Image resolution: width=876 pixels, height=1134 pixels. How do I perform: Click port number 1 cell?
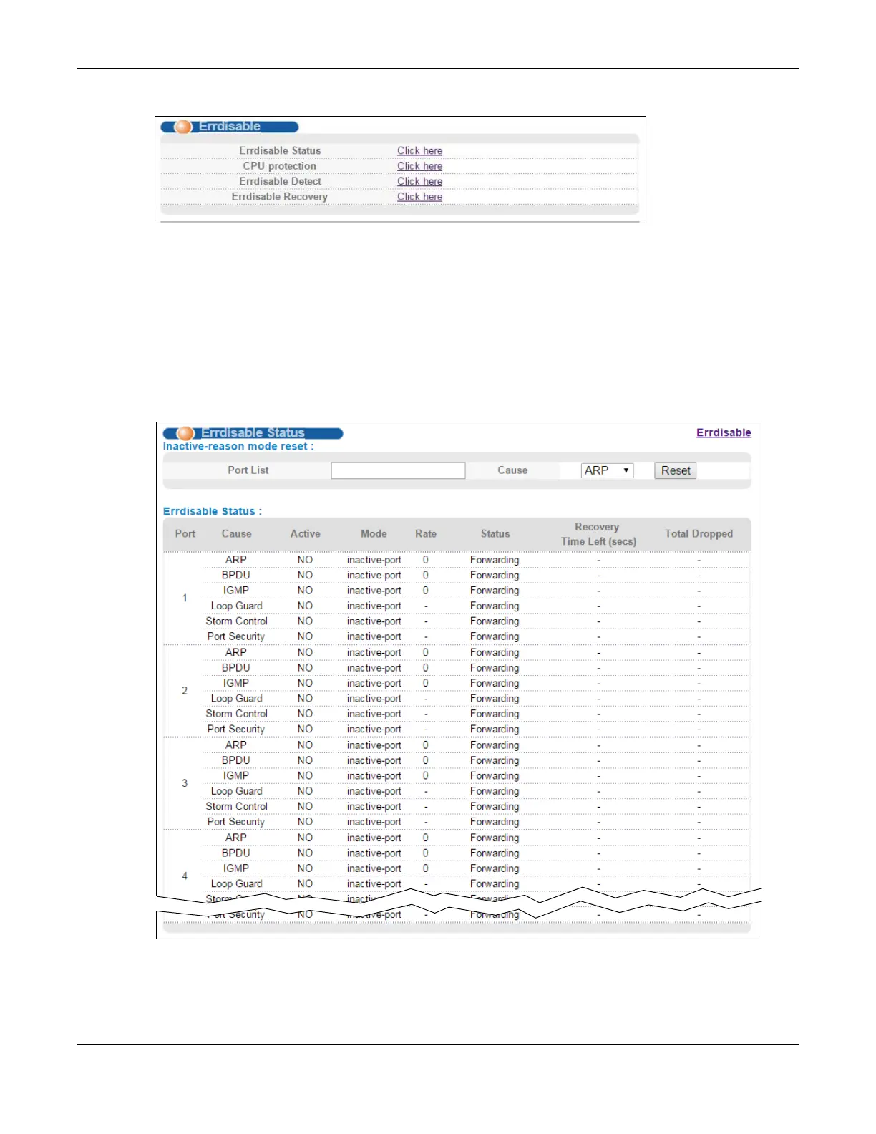(x=185, y=598)
